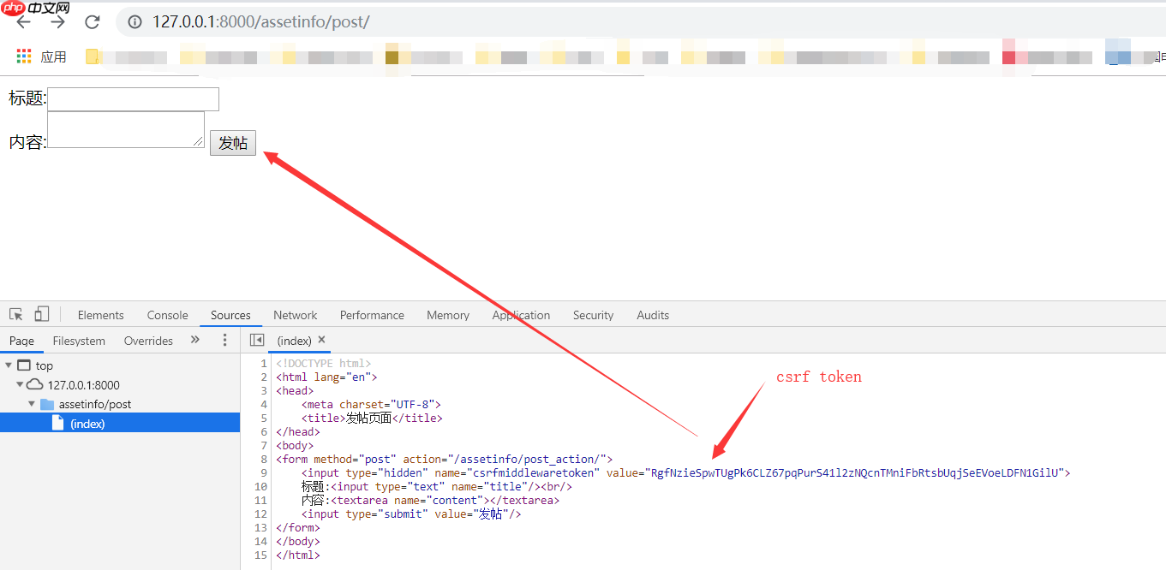Switch to the Filesystem navigator tab

tap(79, 341)
